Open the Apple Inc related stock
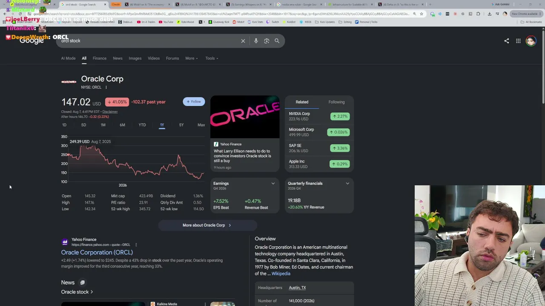This screenshot has width=545, height=306. click(x=319, y=164)
